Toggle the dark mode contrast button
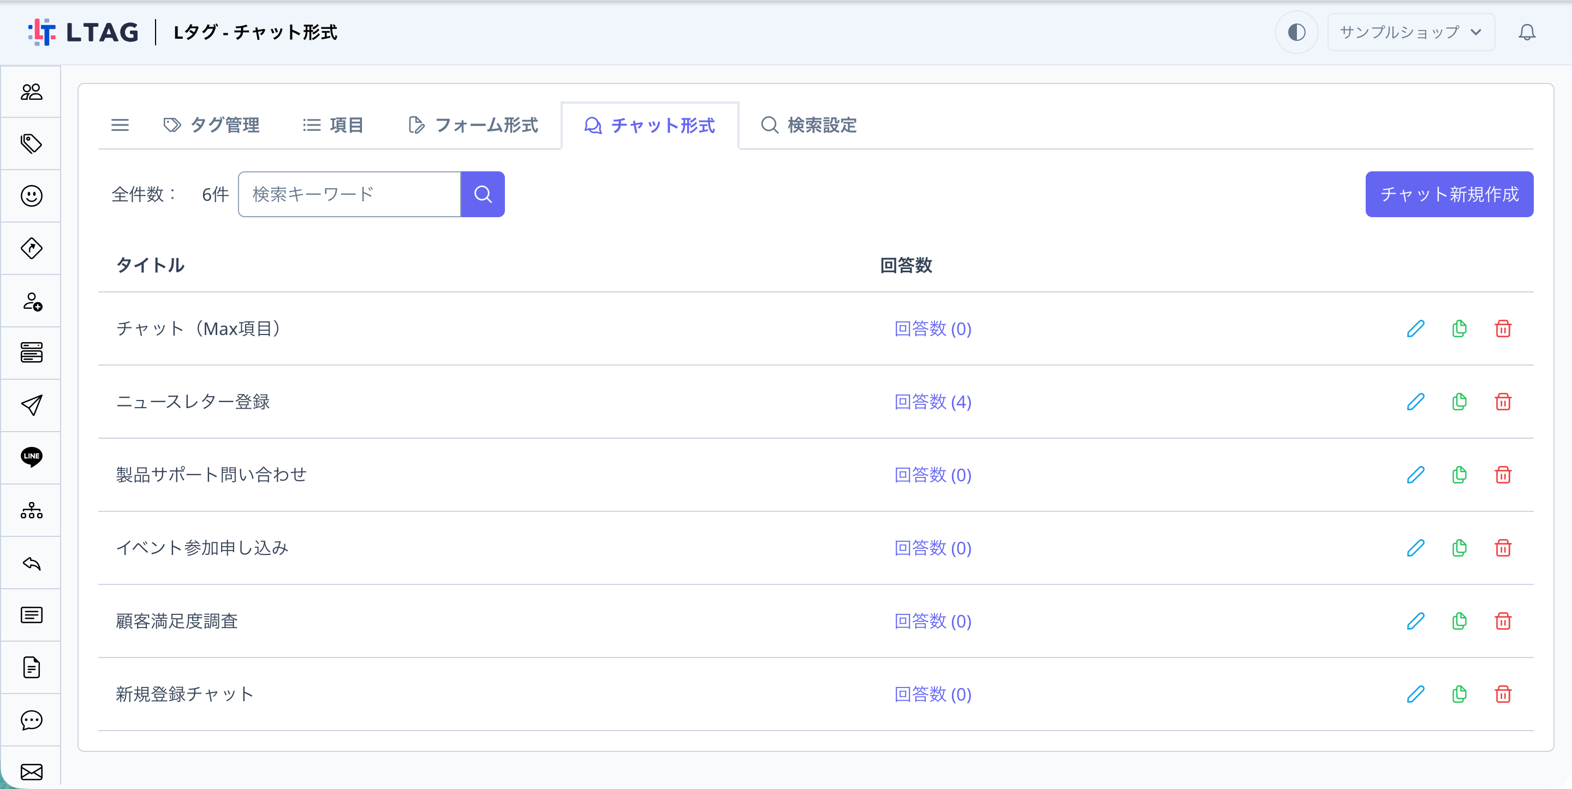The height and width of the screenshot is (789, 1572). (1296, 32)
